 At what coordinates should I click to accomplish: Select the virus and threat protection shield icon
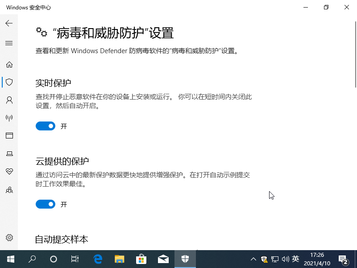pos(9,82)
